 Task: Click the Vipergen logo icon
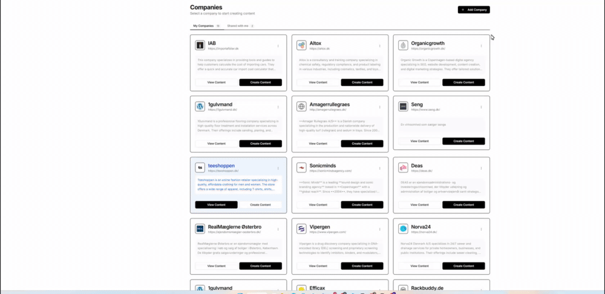point(301,229)
